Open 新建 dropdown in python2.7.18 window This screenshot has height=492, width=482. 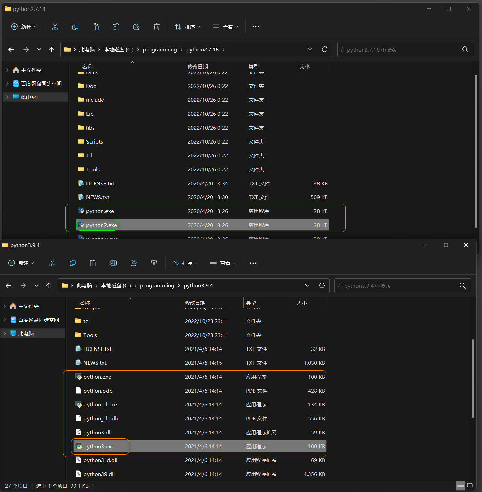(24, 27)
